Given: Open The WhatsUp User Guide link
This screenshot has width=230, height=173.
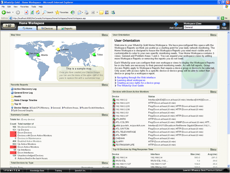Looking at the screenshot, I should [x=130, y=86].
